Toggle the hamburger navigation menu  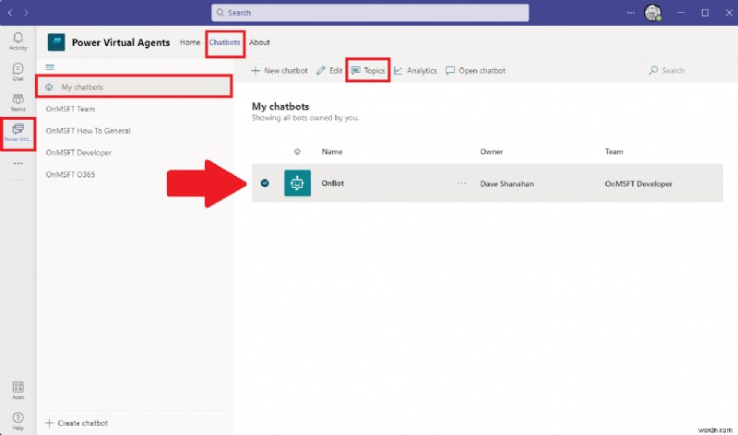[x=50, y=67]
